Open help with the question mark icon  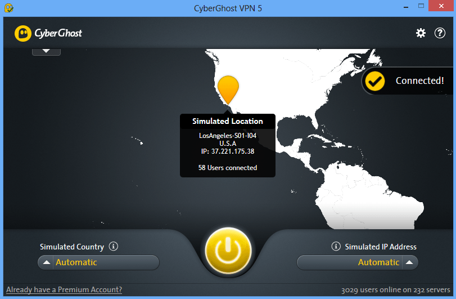(440, 33)
